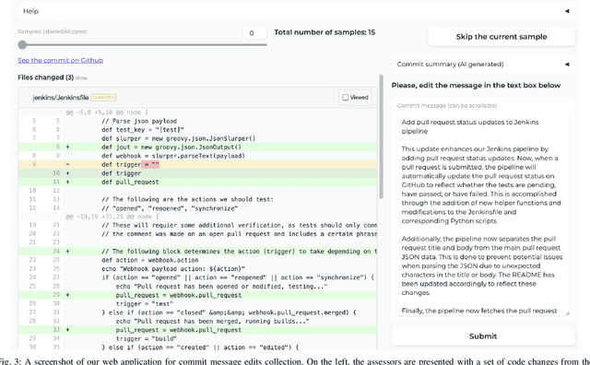Click the Total number of samples: 15 text
This screenshot has width=590, height=365.
pos(324,32)
